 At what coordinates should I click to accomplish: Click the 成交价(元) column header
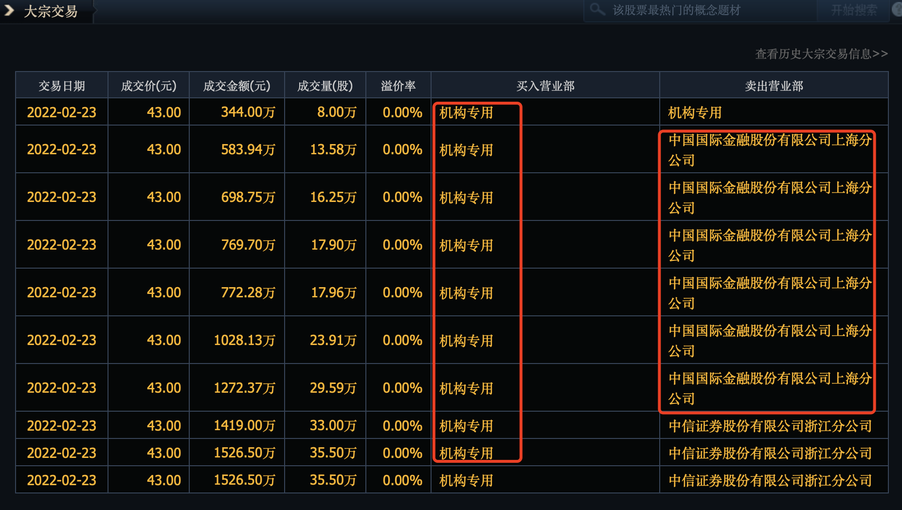click(x=148, y=86)
